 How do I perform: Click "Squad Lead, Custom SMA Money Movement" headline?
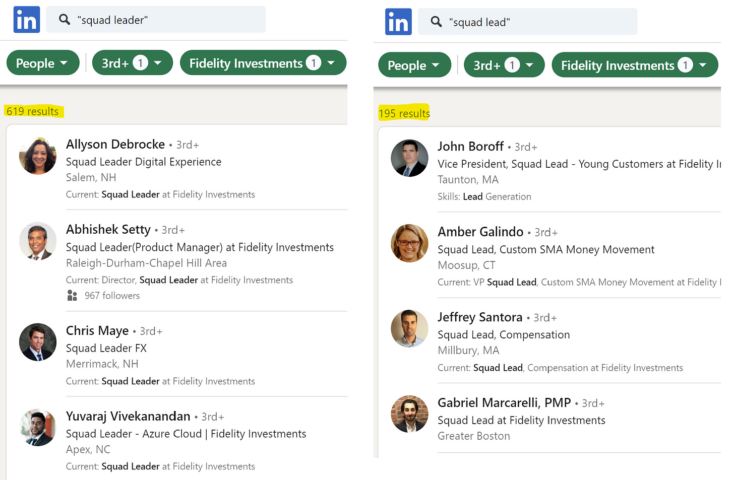click(546, 249)
